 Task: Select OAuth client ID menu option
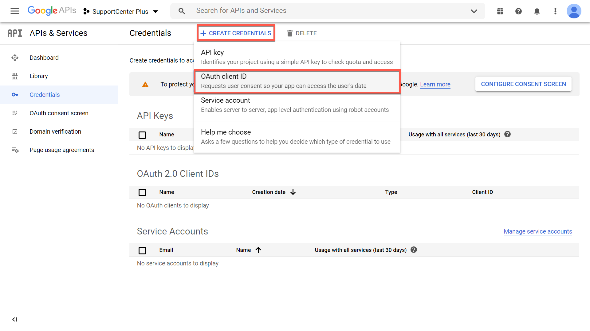click(x=297, y=81)
